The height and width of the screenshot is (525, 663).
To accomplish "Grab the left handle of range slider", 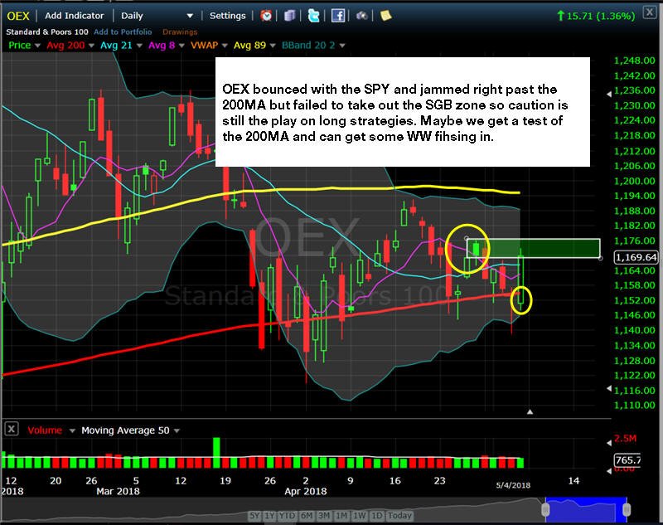I will pyautogui.click(x=546, y=509).
